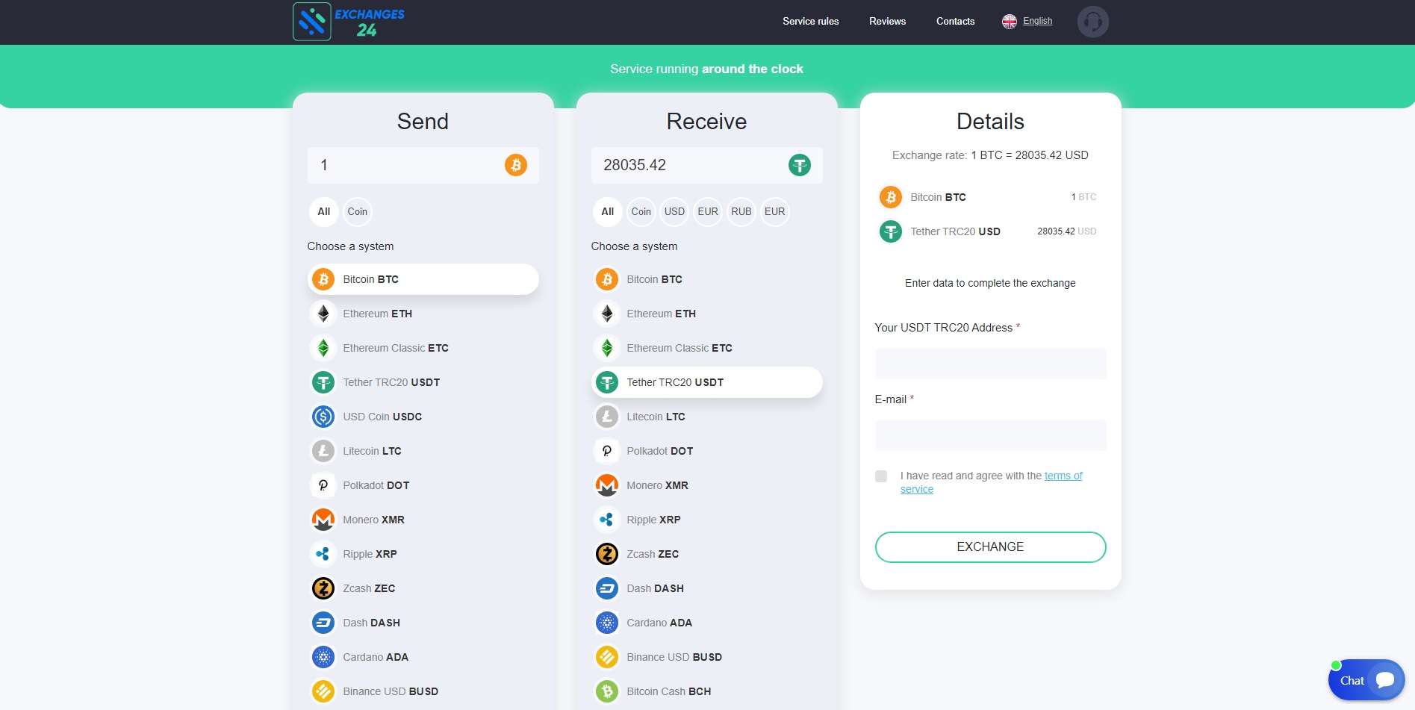Choose Ethereum ETH in Receive list

point(706,314)
